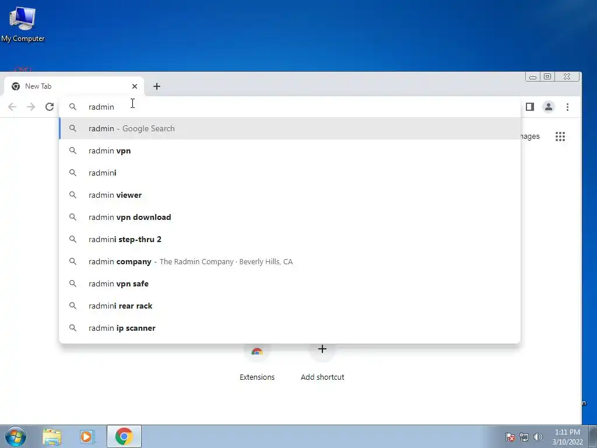Open the Chrome three-dot menu
Screen dimensions: 597x448
click(x=567, y=107)
